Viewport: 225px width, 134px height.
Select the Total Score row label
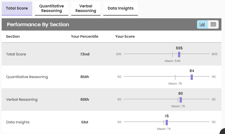[x=16, y=54]
